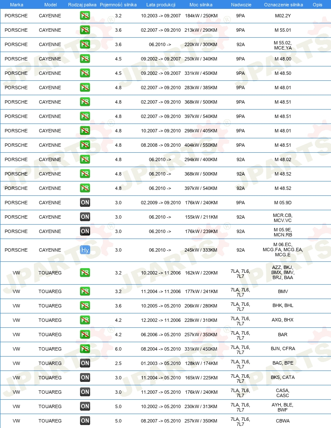Viewport: 331px width, 428px height.
Task: Select production dates 06.2006 -> 05.2010
Action: 161,335
